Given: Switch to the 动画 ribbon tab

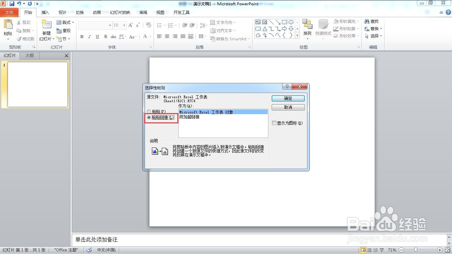Looking at the screenshot, I should pyautogui.click(x=97, y=13).
